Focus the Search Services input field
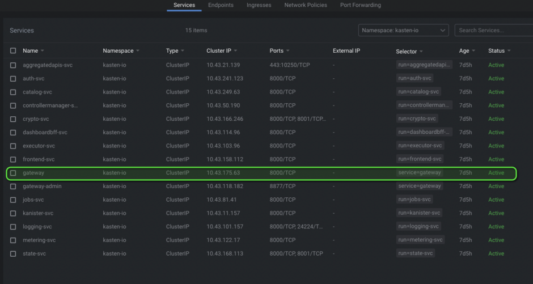 [493, 30]
